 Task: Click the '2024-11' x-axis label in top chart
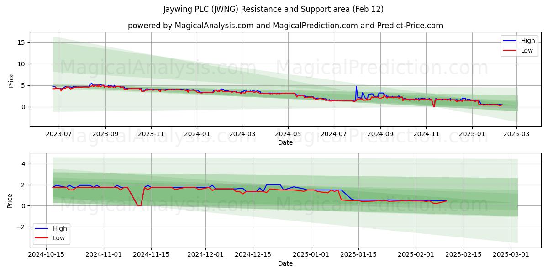coord(426,134)
